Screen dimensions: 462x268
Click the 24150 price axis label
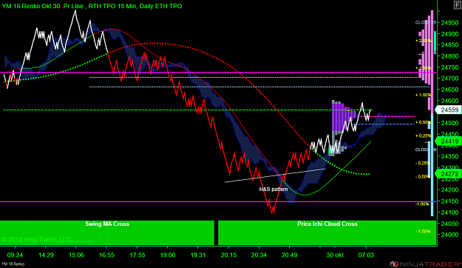tap(449, 201)
